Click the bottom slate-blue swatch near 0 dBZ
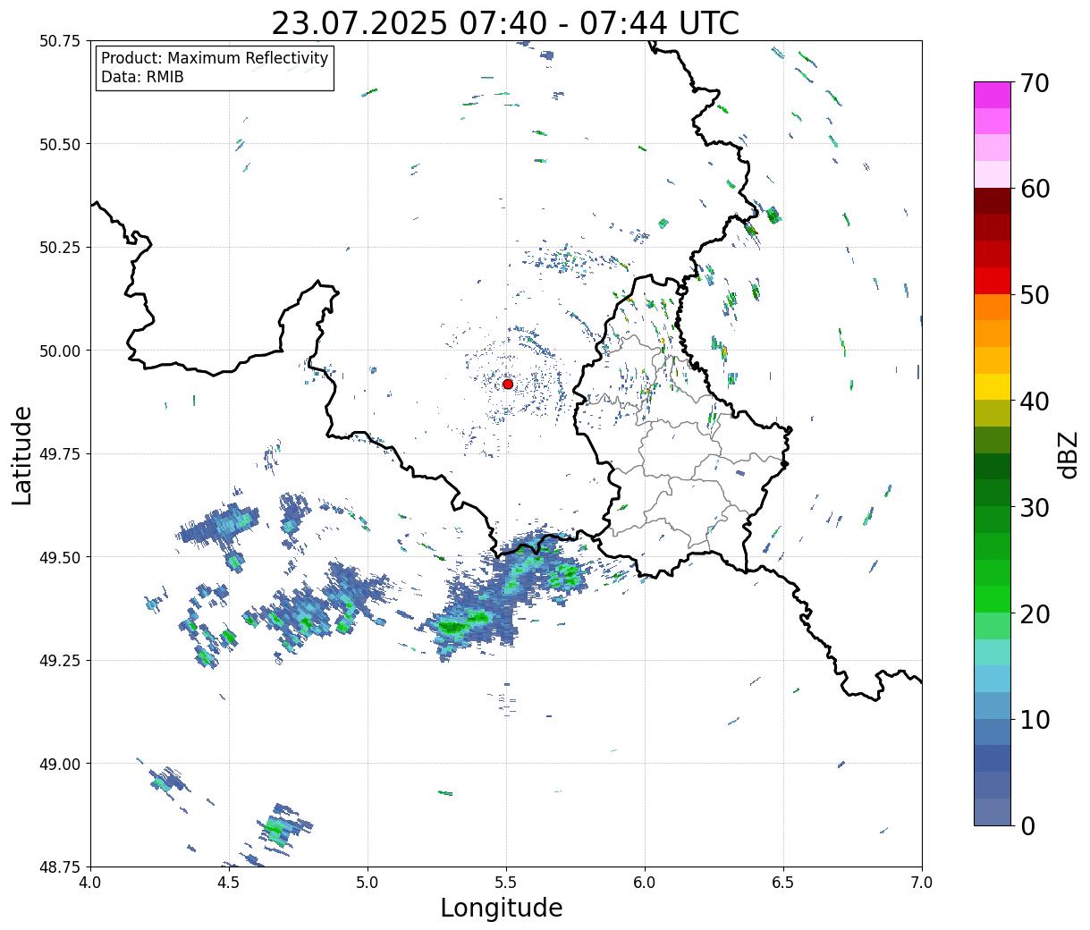The image size is (1090, 930). tap(993, 811)
